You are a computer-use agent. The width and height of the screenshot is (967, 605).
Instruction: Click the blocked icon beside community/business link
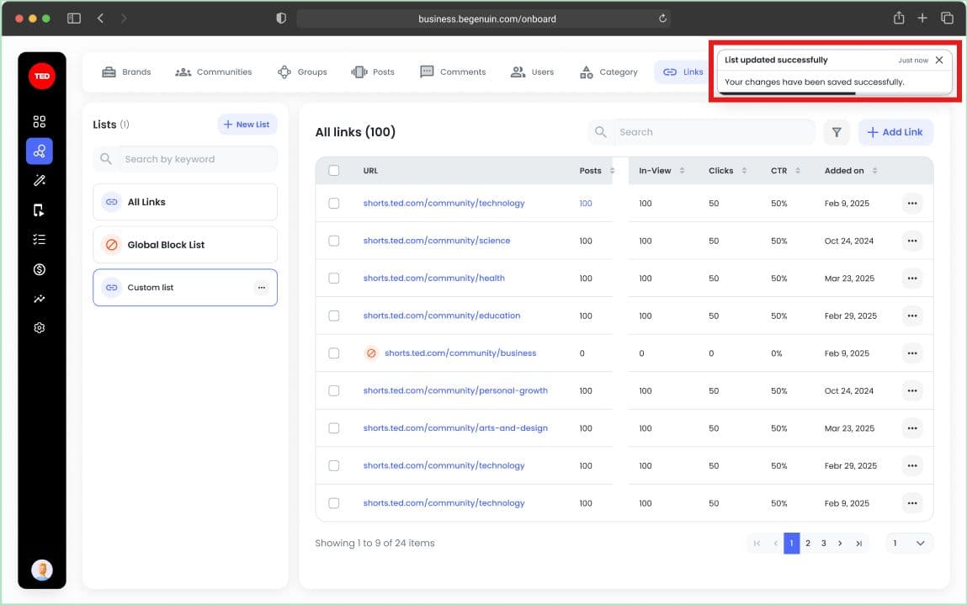[371, 353]
